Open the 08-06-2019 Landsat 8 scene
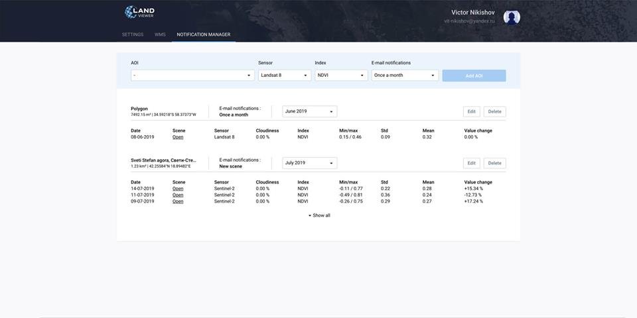 coord(178,137)
